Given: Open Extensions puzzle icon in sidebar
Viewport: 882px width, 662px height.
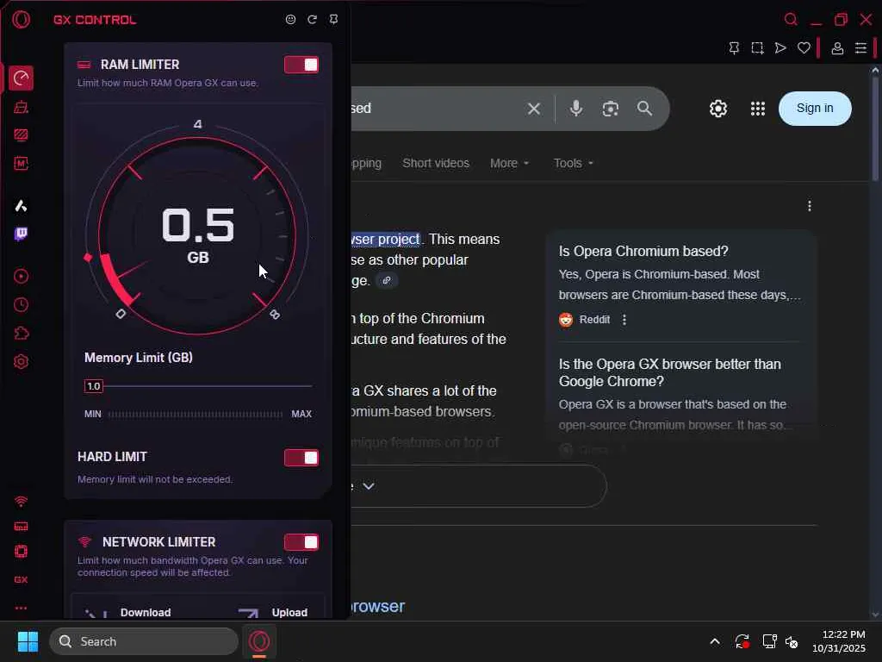Looking at the screenshot, I should (21, 334).
